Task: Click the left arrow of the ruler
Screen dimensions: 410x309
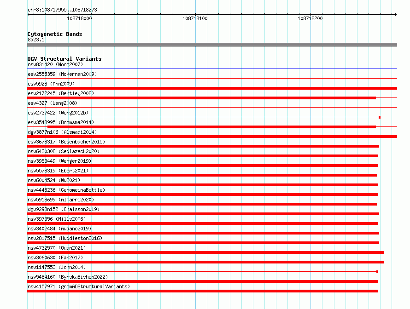Action: pos(29,14)
